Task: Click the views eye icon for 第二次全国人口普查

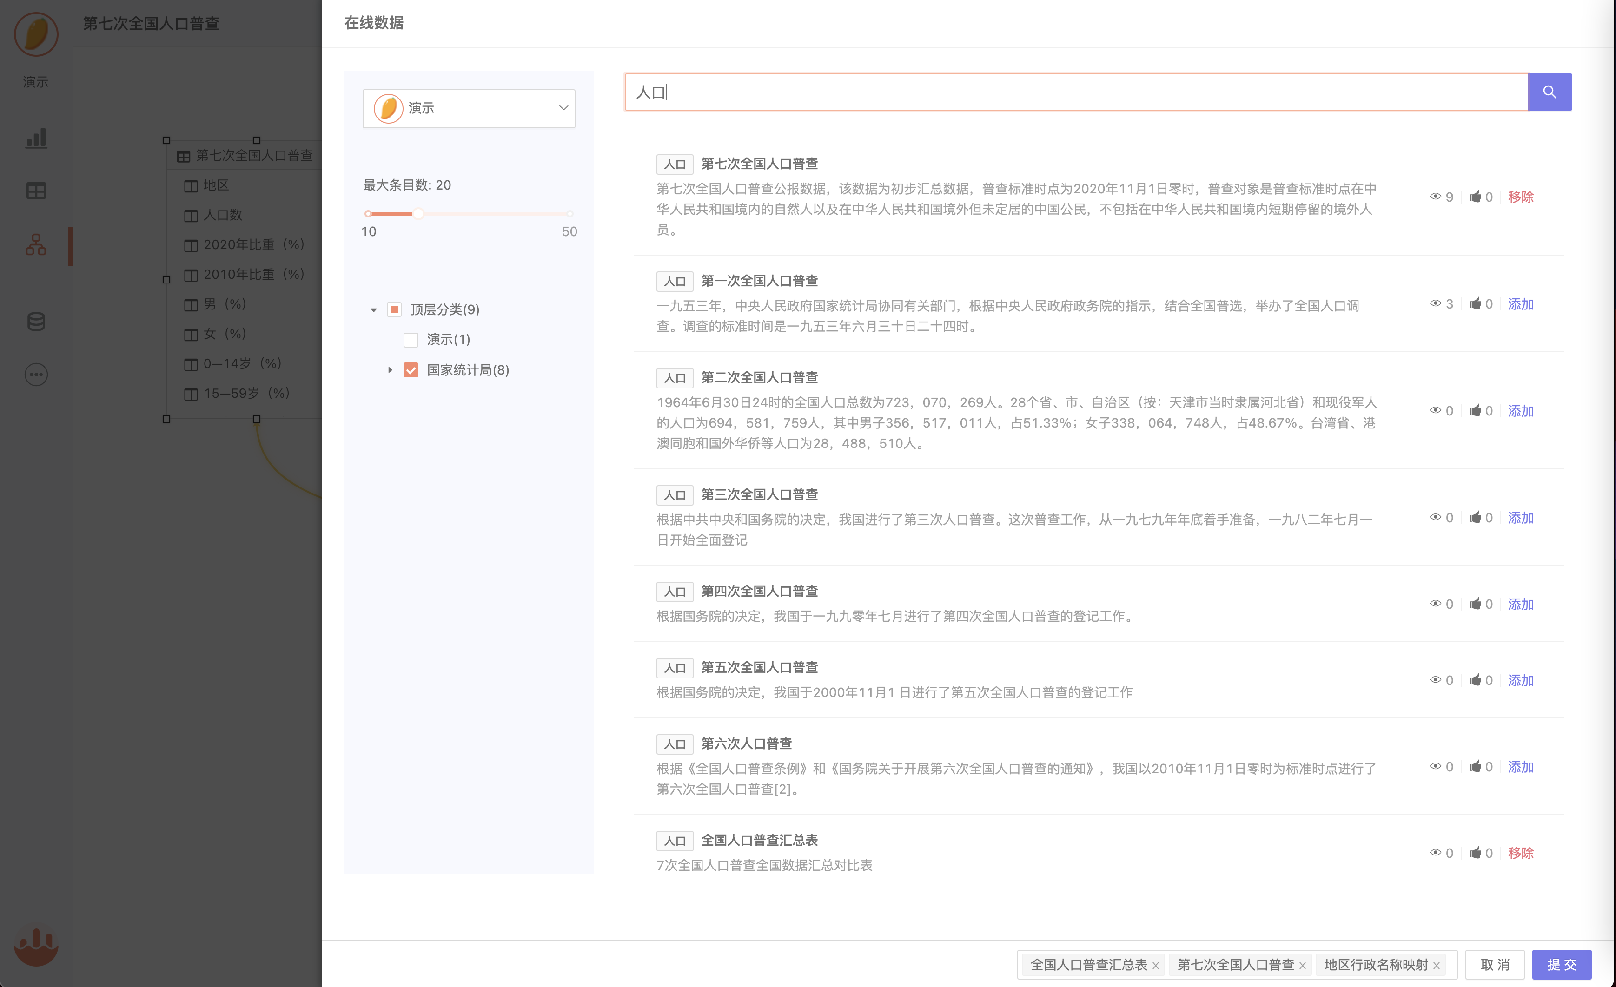Action: (x=1435, y=410)
